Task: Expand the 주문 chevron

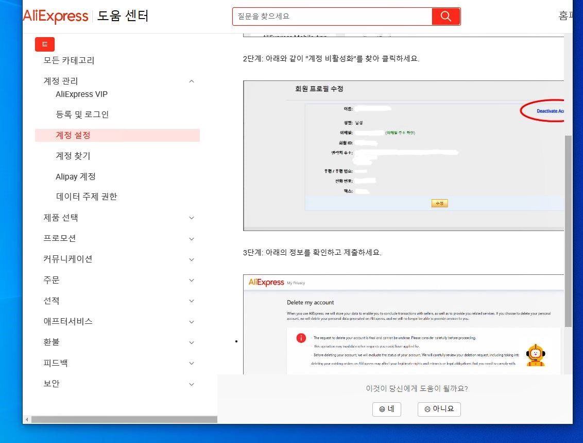Action: tap(192, 280)
